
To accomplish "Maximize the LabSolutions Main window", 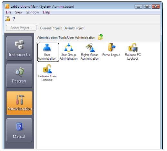I will click(x=147, y=6).
